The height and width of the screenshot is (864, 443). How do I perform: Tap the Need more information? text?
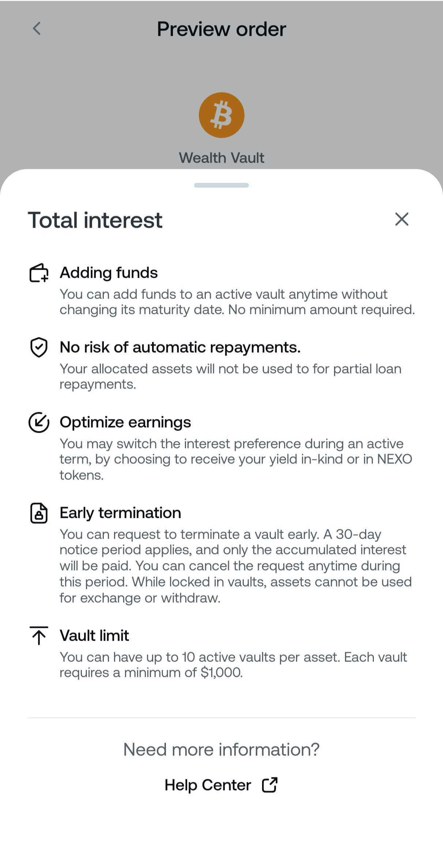pyautogui.click(x=221, y=750)
